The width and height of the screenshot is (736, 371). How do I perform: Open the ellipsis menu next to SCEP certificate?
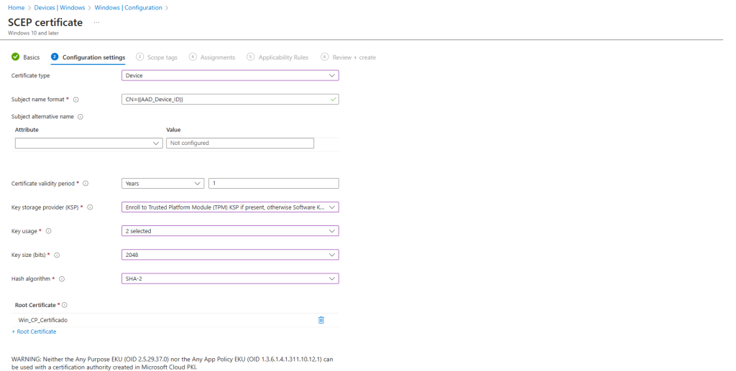(96, 22)
